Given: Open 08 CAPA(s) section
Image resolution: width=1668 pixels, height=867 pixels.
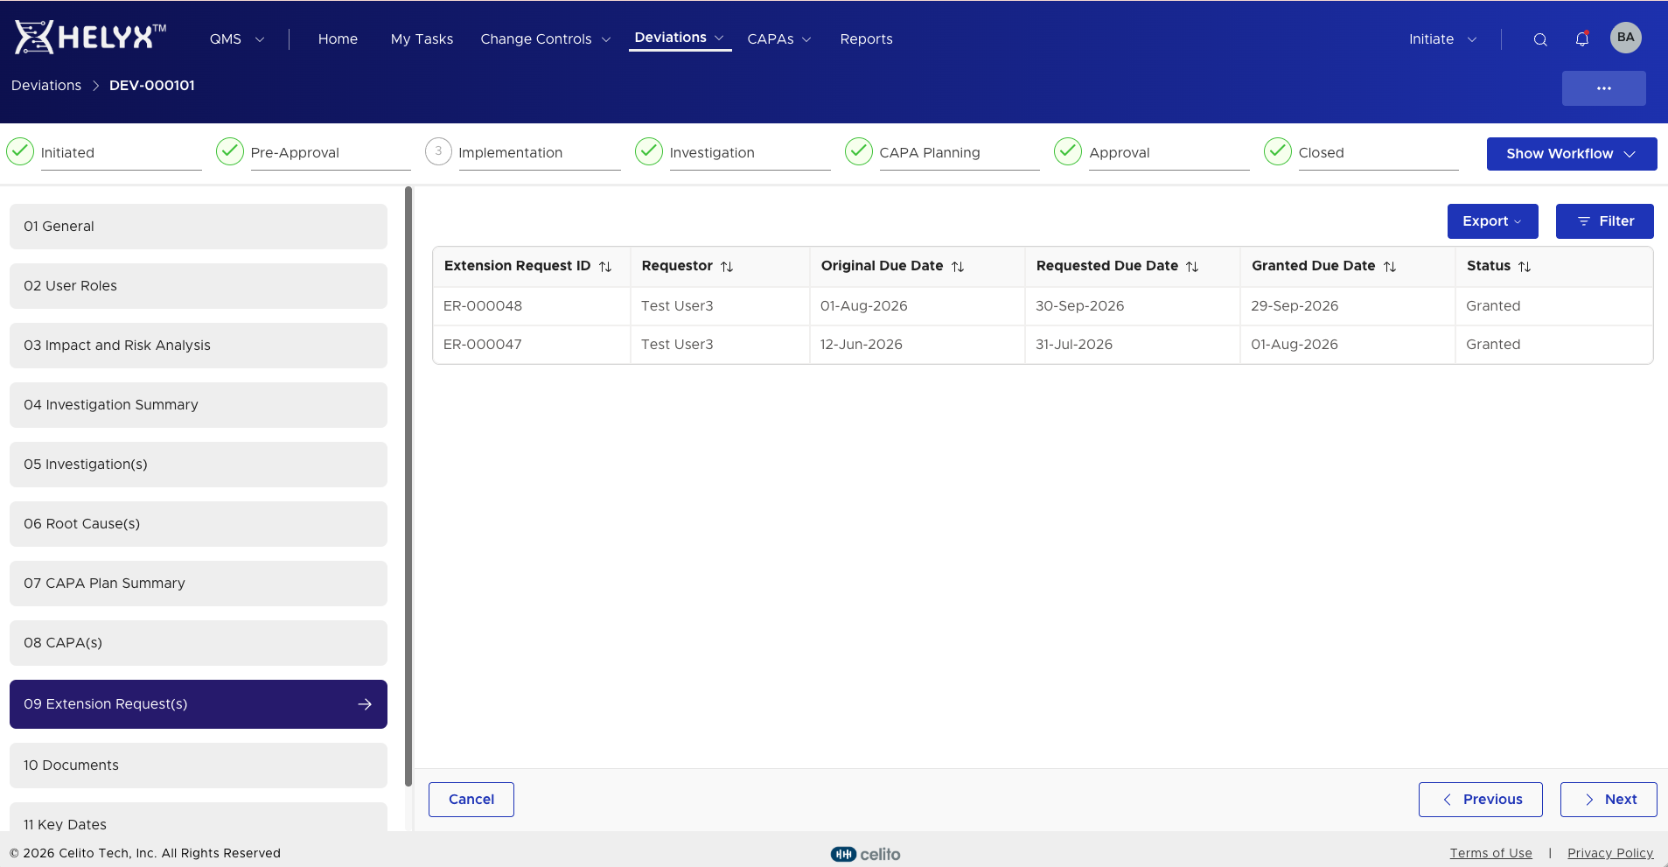Looking at the screenshot, I should click(199, 643).
